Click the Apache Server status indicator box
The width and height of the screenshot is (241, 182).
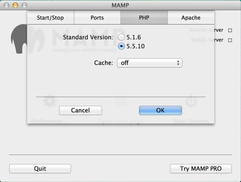coord(230,30)
